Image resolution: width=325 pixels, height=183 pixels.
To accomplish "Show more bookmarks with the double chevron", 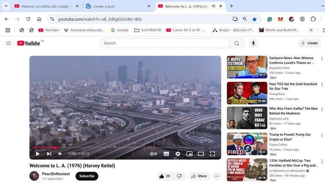I will pos(311,30).
